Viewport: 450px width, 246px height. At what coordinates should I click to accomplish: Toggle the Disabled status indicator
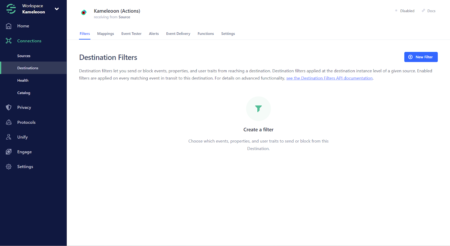coord(405,11)
